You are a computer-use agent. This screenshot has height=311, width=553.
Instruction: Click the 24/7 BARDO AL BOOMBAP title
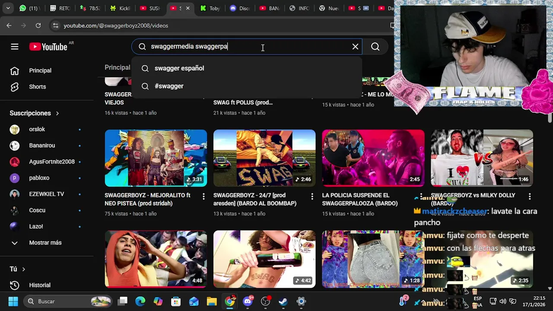(x=255, y=199)
